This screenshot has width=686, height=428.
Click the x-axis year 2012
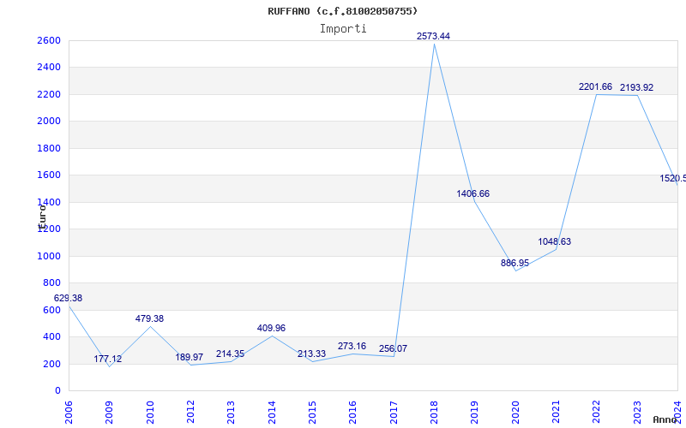coord(190,413)
